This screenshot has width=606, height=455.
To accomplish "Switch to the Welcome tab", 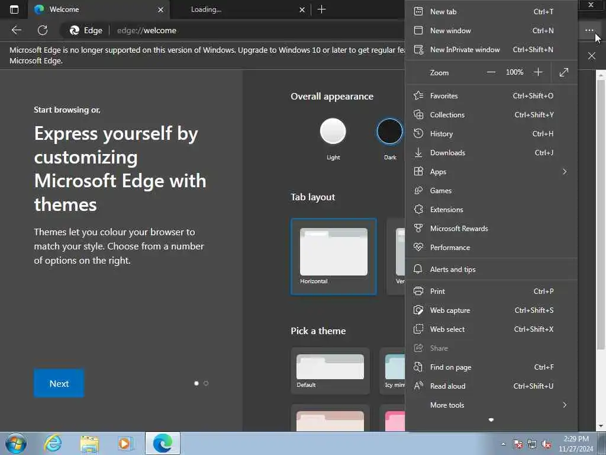I will (99, 9).
